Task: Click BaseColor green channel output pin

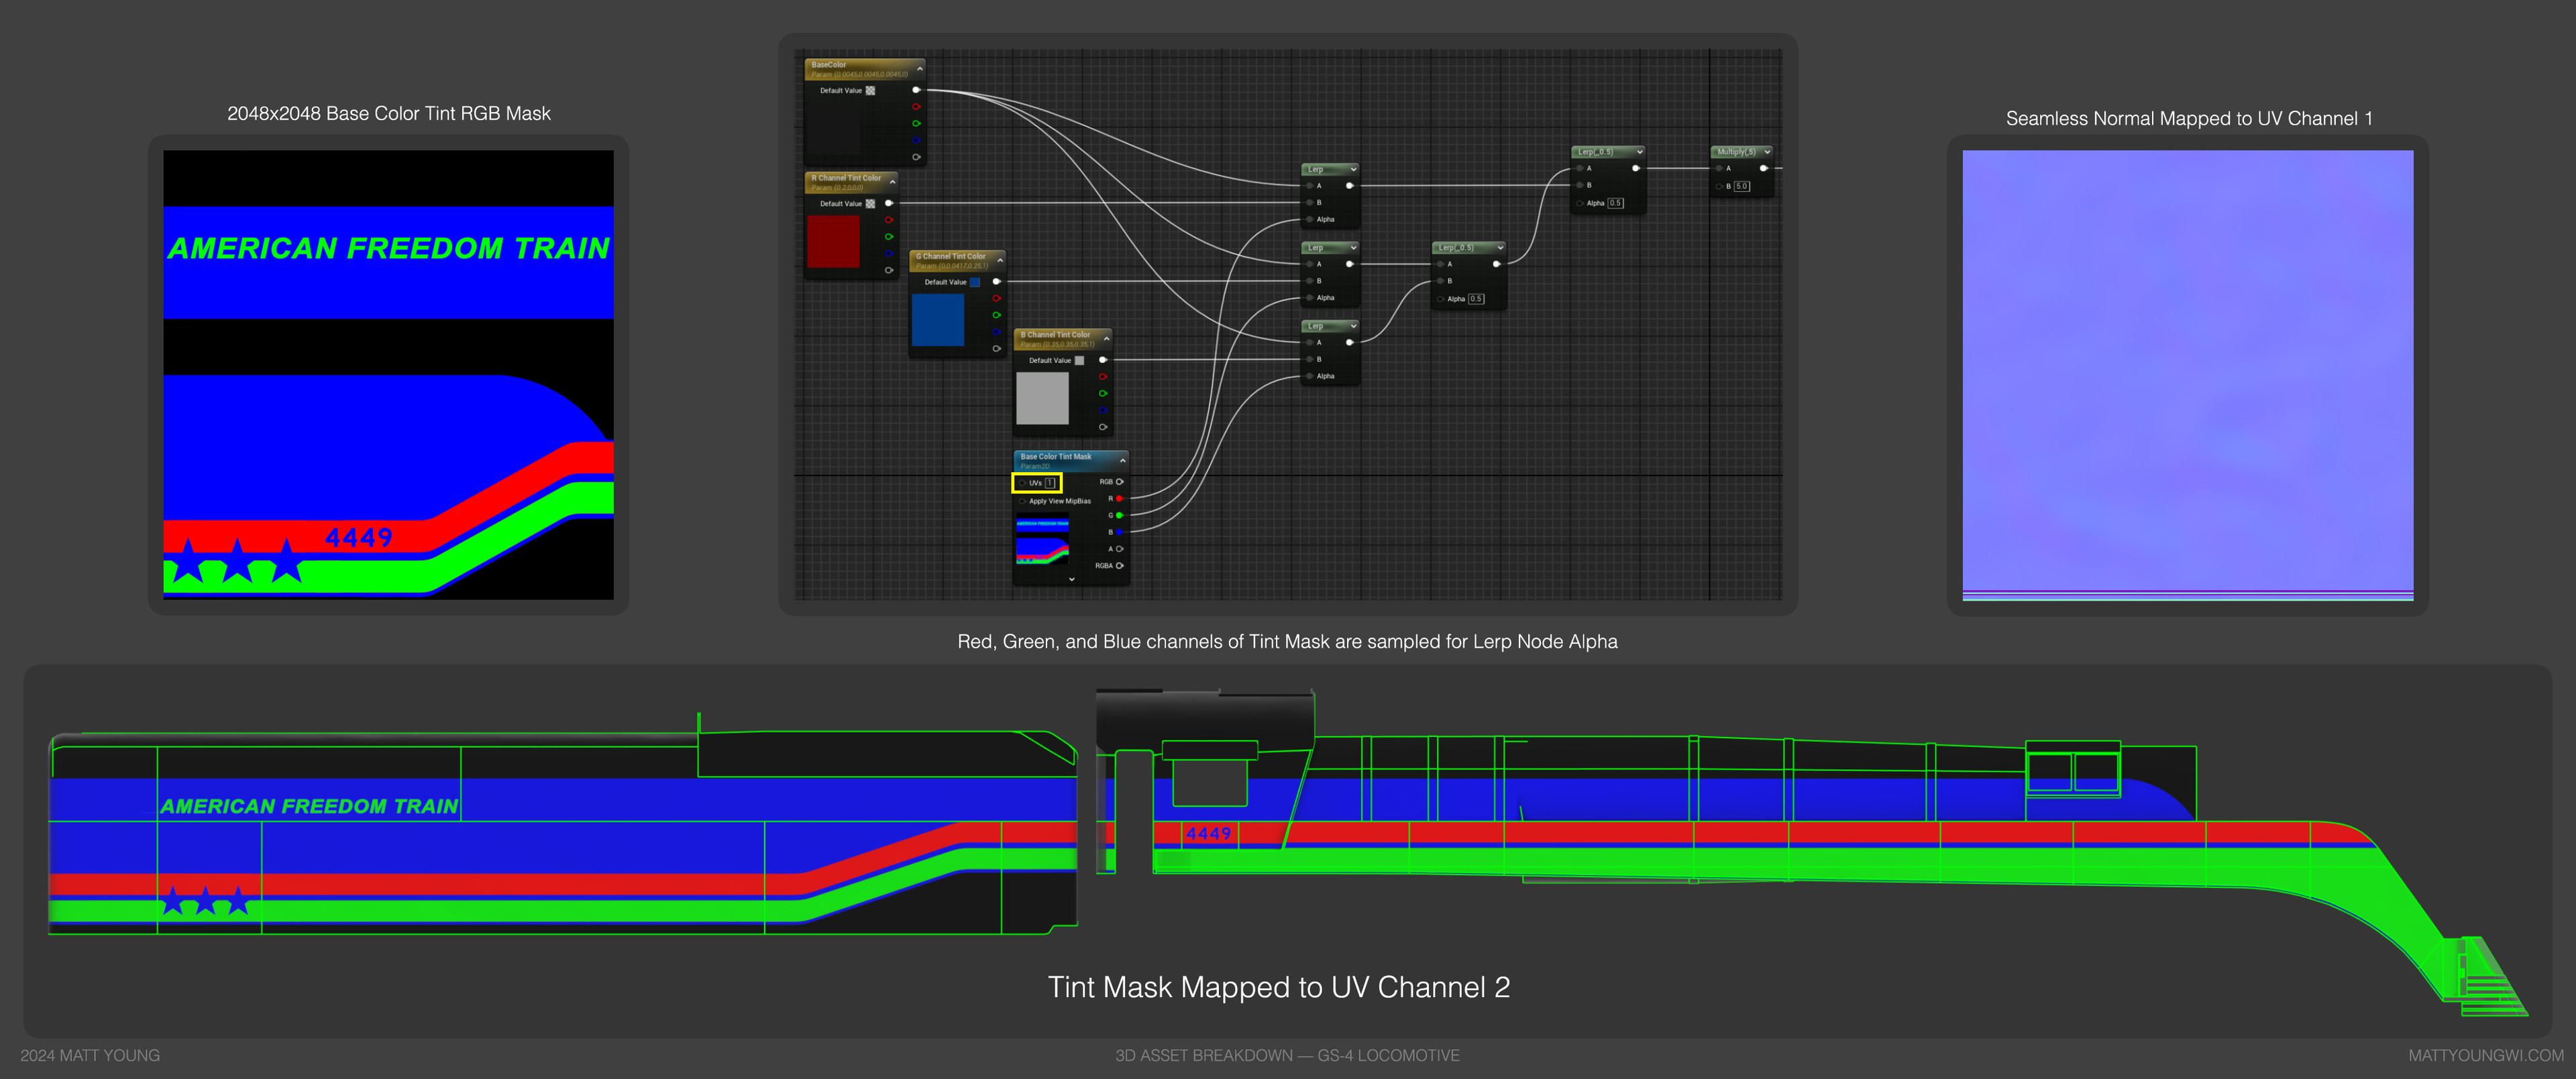Action: 916,124
